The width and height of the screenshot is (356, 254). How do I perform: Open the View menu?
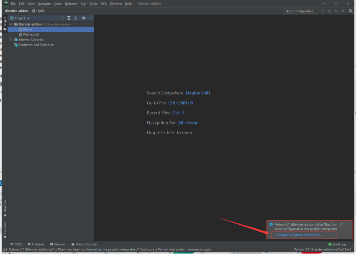pyautogui.click(x=31, y=4)
